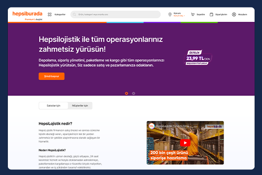
Task: Switch to the Müşteriler için tab
Action: [x=80, y=106]
